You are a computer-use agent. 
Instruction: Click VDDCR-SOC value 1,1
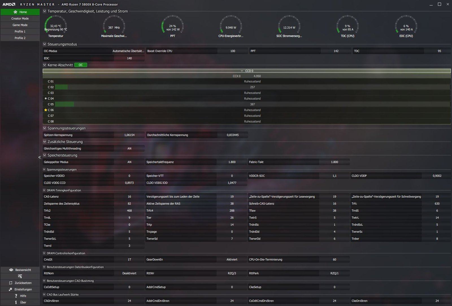(334, 176)
